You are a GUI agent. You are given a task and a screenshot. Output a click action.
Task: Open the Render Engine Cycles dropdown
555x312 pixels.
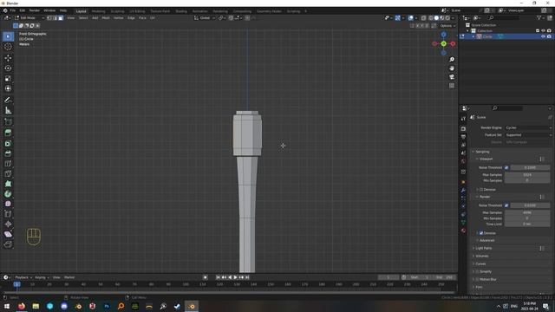(528, 127)
